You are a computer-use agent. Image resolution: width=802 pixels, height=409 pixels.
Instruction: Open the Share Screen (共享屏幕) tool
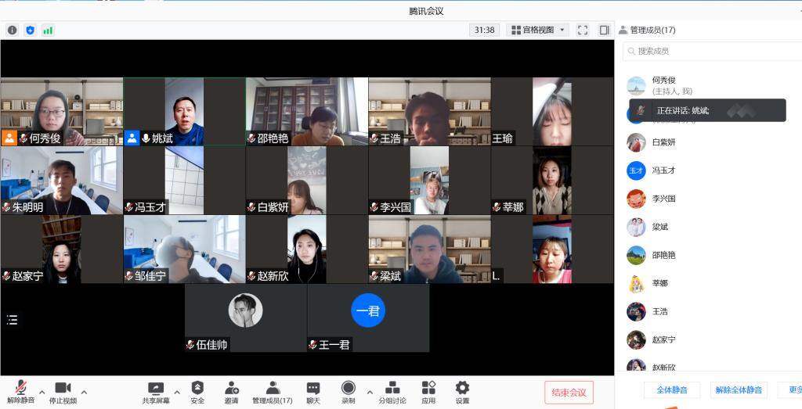(x=156, y=392)
